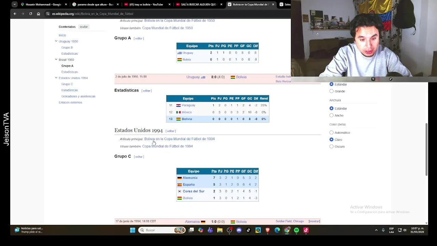
Task: Show hidden system tray icons
Action: point(376,230)
